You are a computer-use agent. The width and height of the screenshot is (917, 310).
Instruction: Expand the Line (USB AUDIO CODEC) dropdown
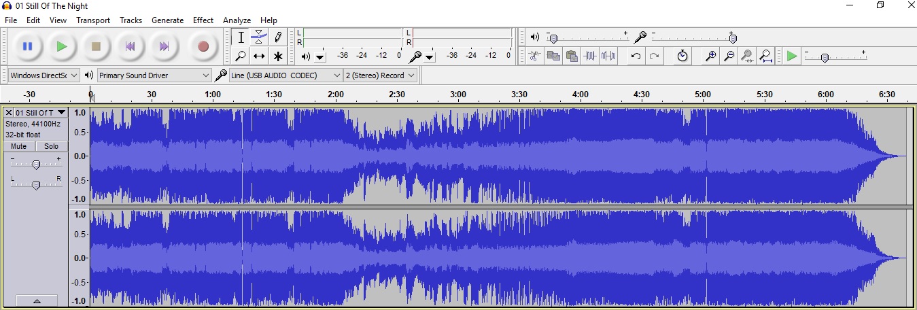pyautogui.click(x=286, y=75)
